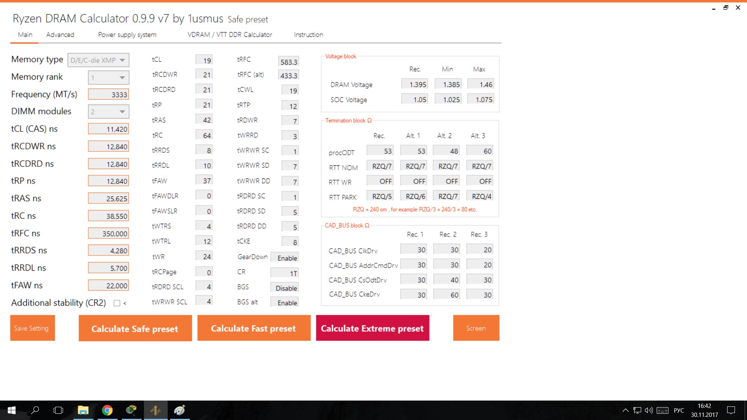Open the Paint app in the taskbar

[x=179, y=410]
